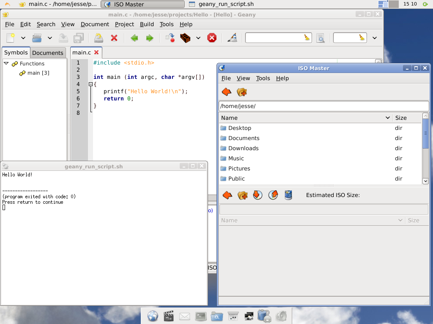
Task: Open the color chooser icon in Geany
Action: click(x=232, y=38)
